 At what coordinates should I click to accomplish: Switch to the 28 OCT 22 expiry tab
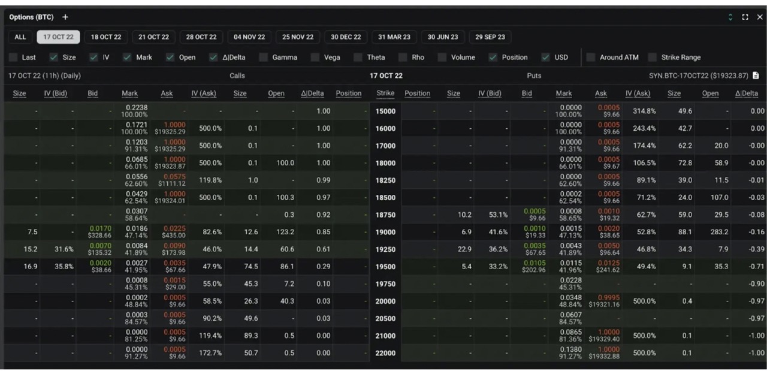tap(201, 37)
